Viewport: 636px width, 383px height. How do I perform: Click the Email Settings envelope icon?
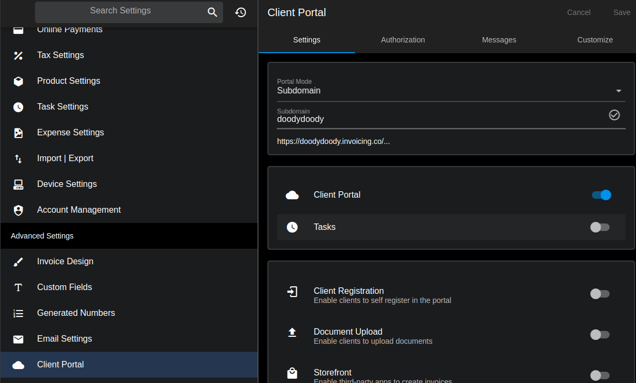point(18,339)
